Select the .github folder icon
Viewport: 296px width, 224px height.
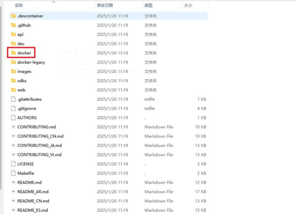14,25
